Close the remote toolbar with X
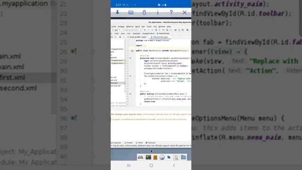The height and width of the screenshot is (170, 302). (185, 13)
